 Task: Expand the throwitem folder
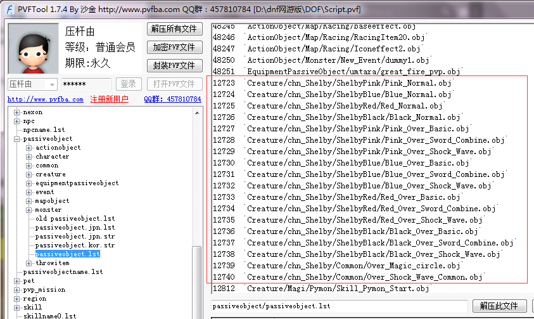(29, 263)
